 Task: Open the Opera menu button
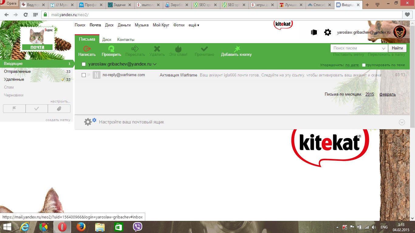(9, 3)
